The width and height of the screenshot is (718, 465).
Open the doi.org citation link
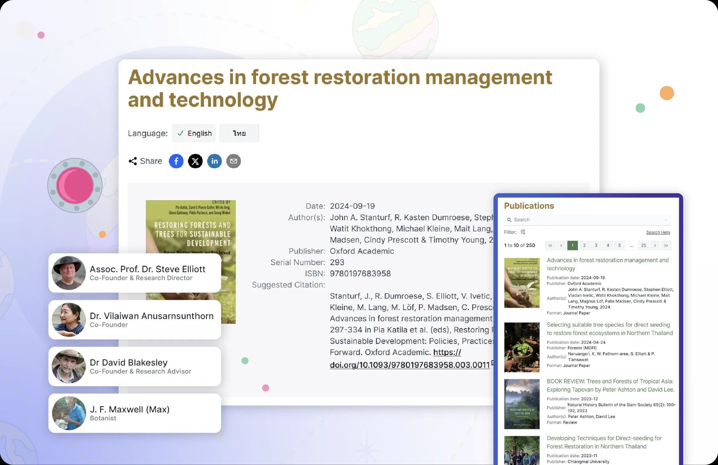pyautogui.click(x=409, y=365)
